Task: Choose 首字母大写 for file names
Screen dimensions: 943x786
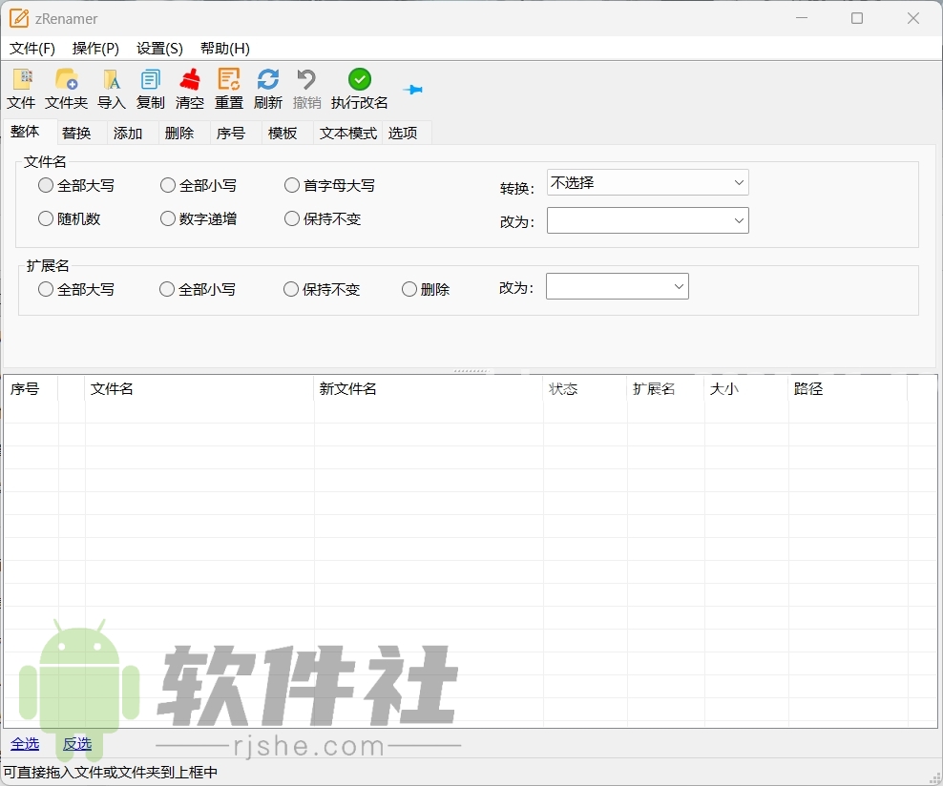Action: pyautogui.click(x=291, y=185)
